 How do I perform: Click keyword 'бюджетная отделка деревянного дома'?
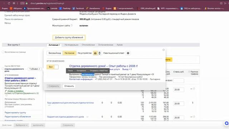65,117
